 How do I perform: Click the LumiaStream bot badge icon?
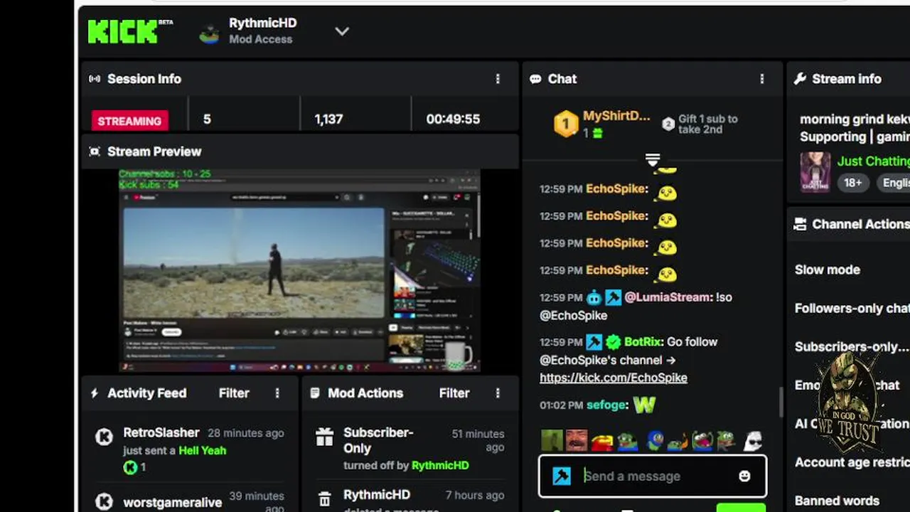594,297
